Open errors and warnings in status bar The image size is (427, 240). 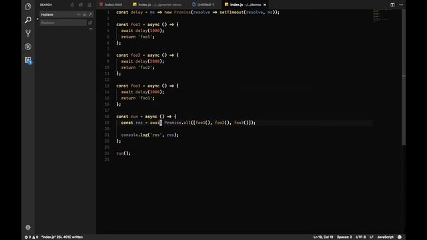(31, 237)
